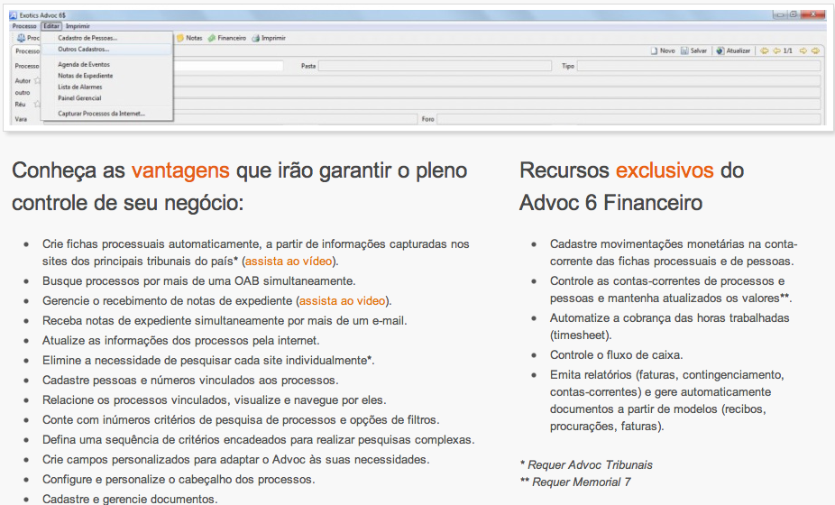The width and height of the screenshot is (835, 505).
Task: Click the Tipo input field
Action: (698, 66)
